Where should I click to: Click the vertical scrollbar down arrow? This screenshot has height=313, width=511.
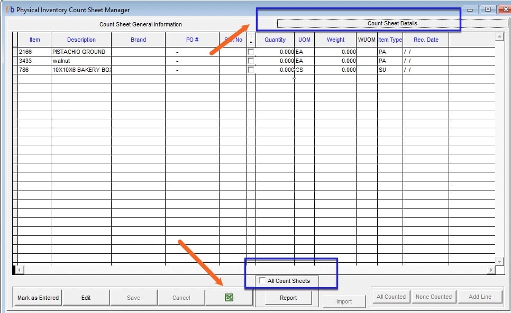499,260
